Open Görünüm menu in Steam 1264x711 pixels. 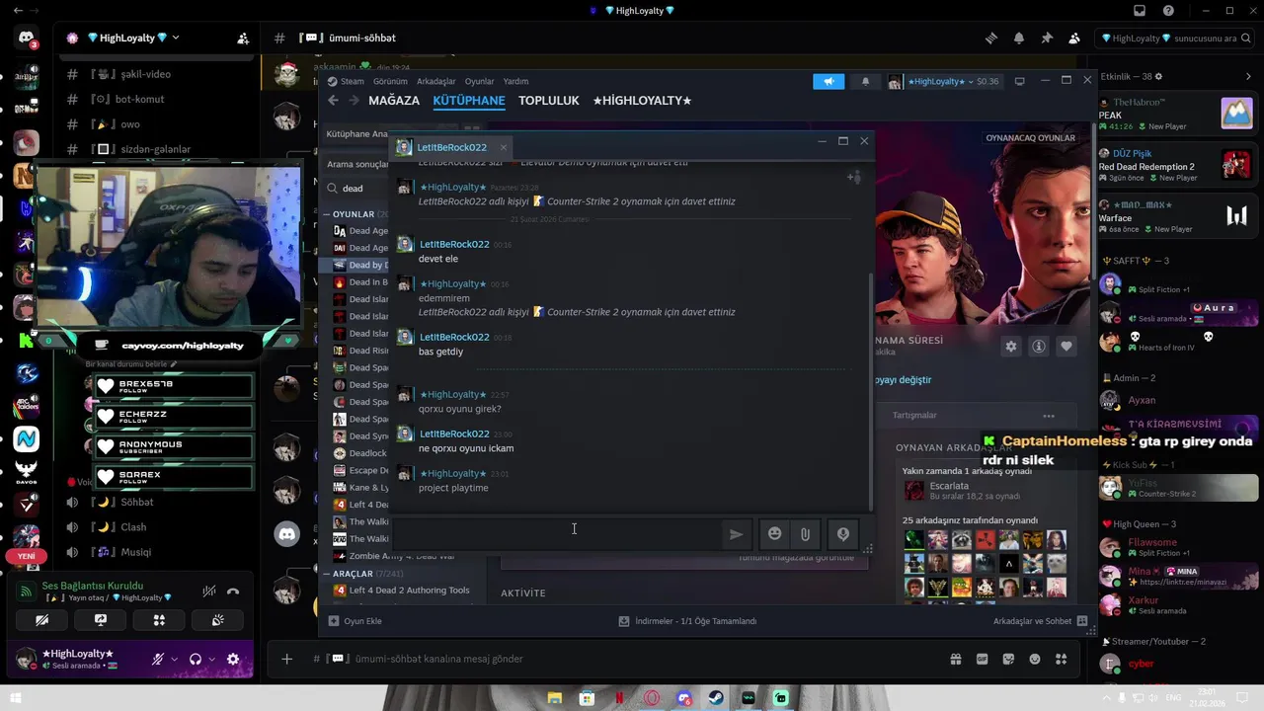click(x=390, y=81)
